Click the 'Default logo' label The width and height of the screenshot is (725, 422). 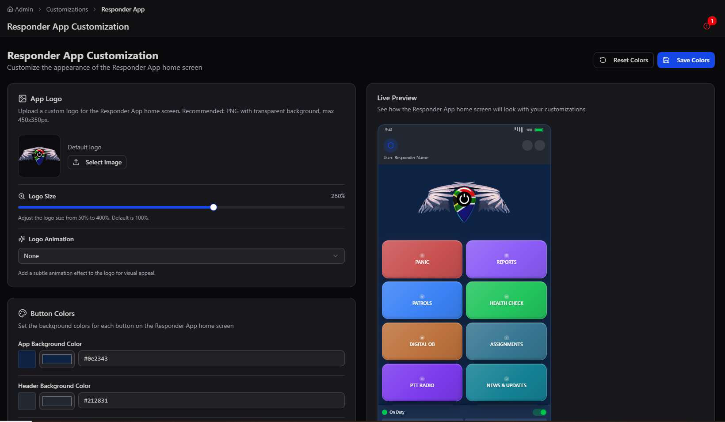84,147
